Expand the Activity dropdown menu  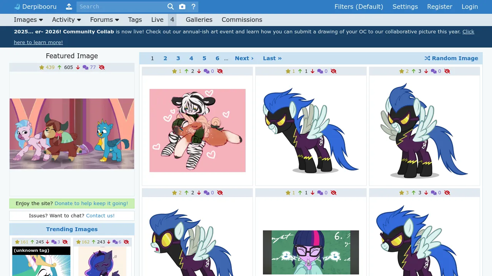pos(66,20)
